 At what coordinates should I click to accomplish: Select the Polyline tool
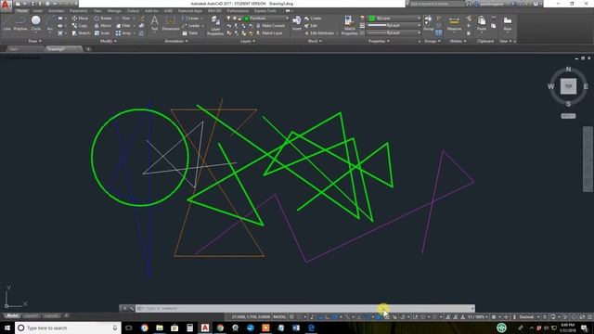coord(20,23)
